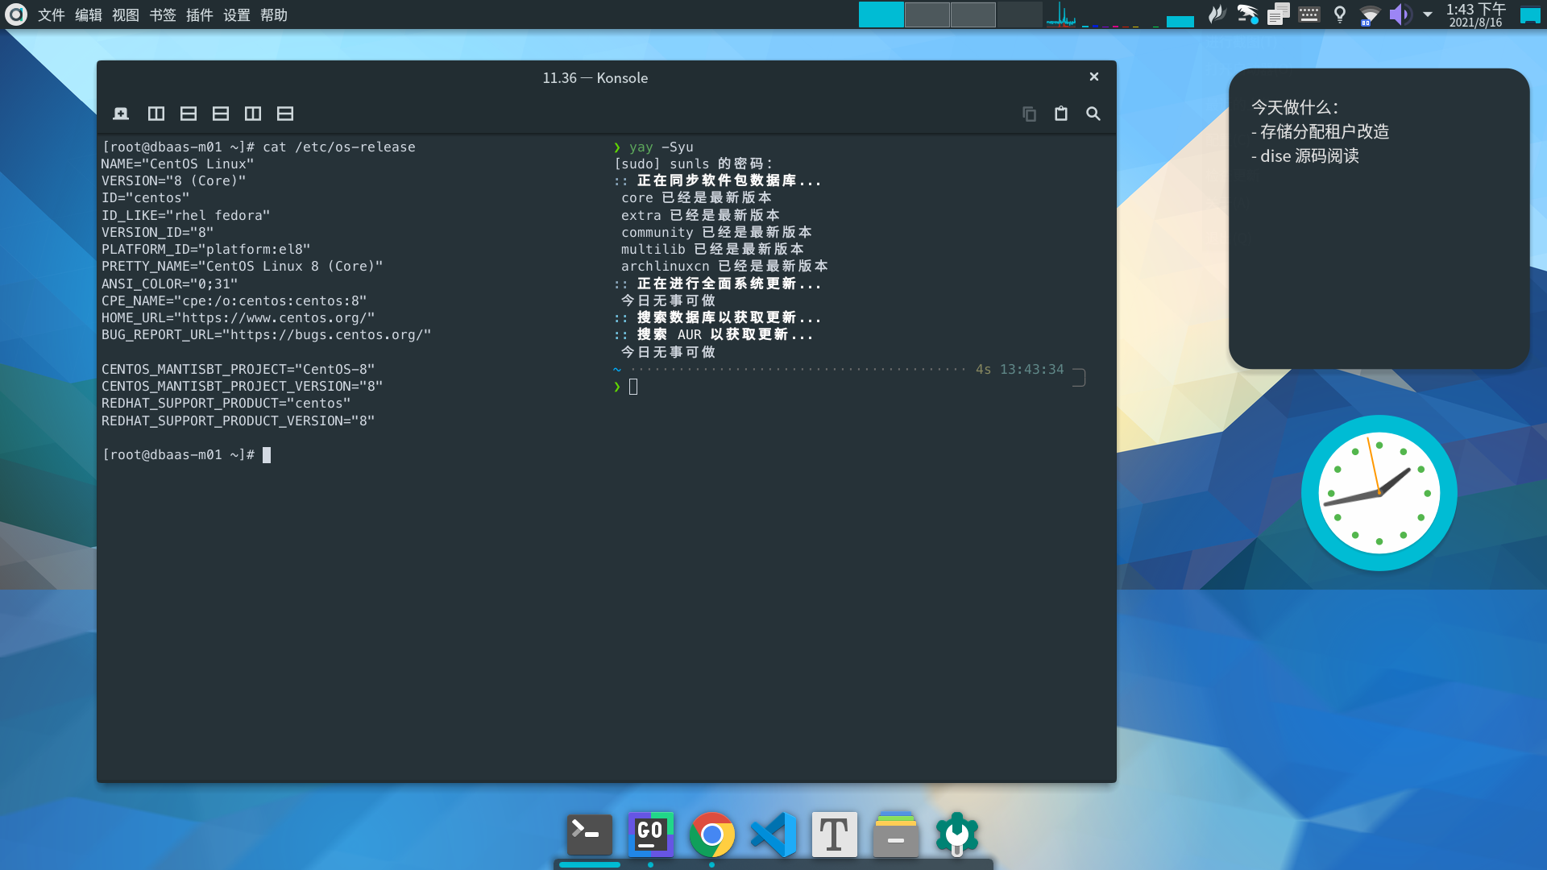This screenshot has width=1547, height=870.
Task: Click the line 'PRETTY_NAME="CentOS Linux 8 (Core)"'
Action: (x=242, y=267)
